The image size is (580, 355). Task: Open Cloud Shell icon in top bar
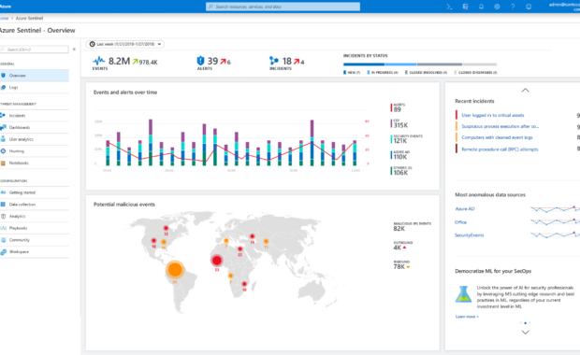click(x=449, y=7)
